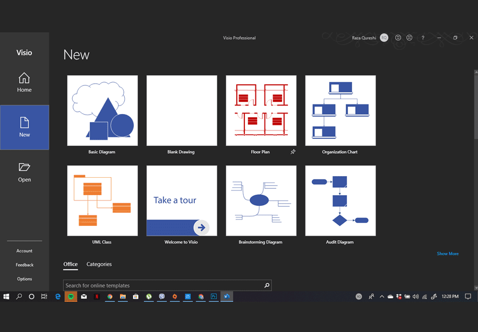Viewport: 478px width, 332px height.
Task: Click the vertical scrollbar down arrow
Action: point(476,288)
